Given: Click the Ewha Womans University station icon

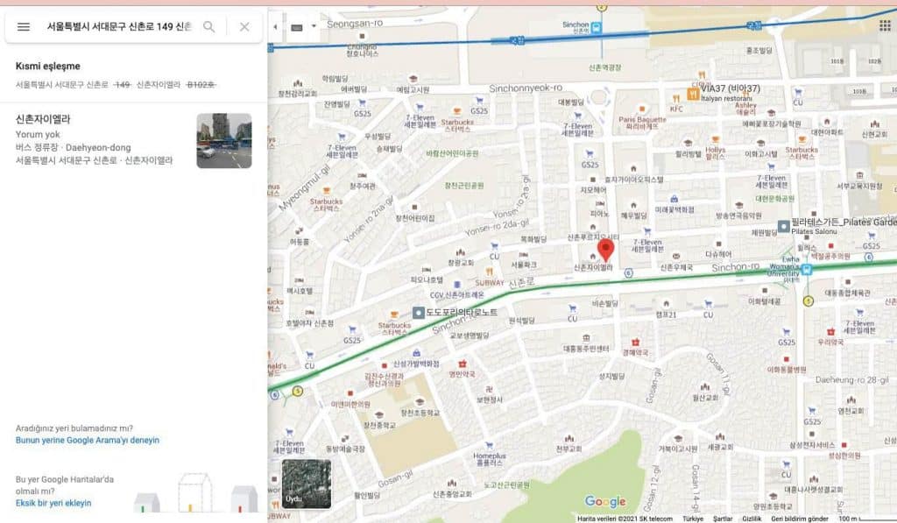Looking at the screenshot, I should [806, 270].
